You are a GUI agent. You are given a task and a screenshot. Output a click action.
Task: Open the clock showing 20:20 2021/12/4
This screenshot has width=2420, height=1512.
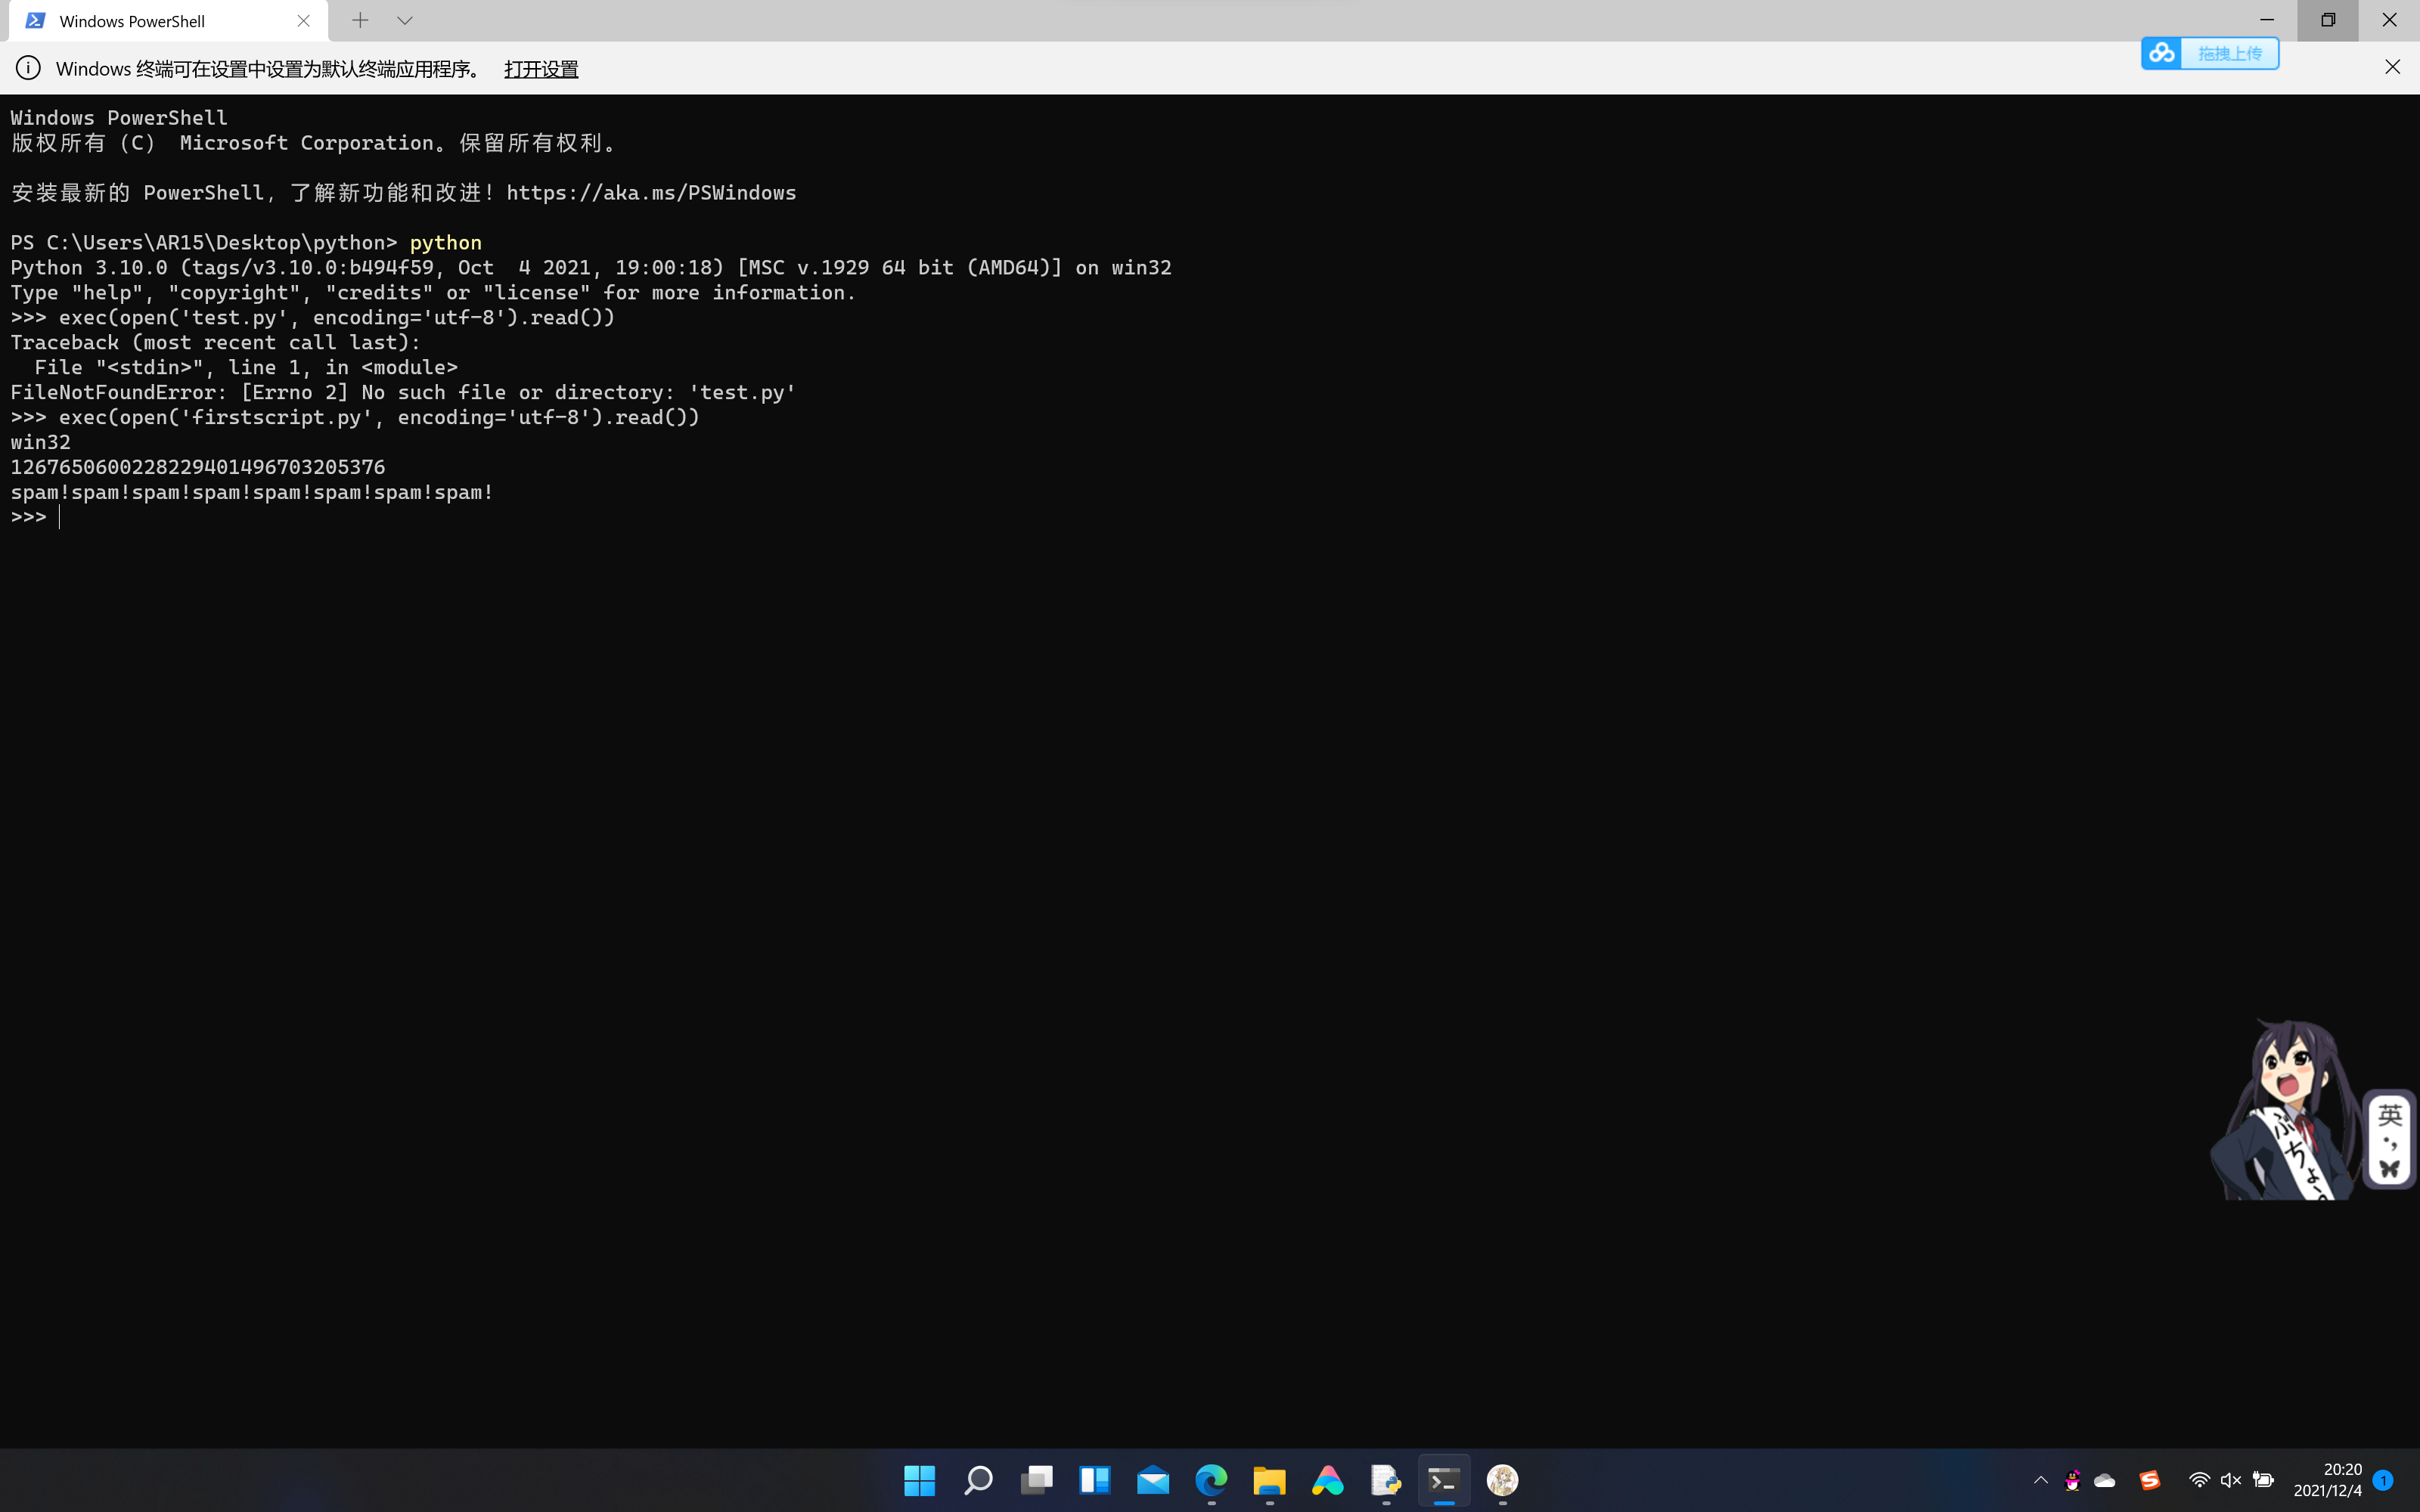2328,1480
